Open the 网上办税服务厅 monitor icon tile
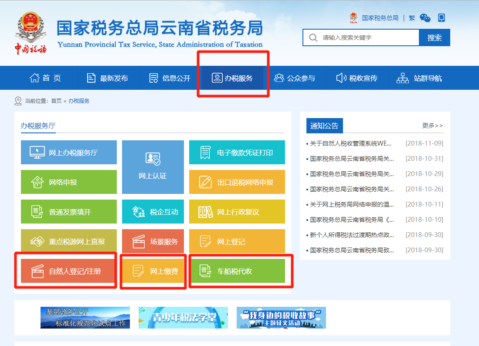The image size is (479, 346). 69,152
